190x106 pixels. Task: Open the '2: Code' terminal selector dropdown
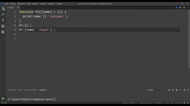click(x=156, y=90)
